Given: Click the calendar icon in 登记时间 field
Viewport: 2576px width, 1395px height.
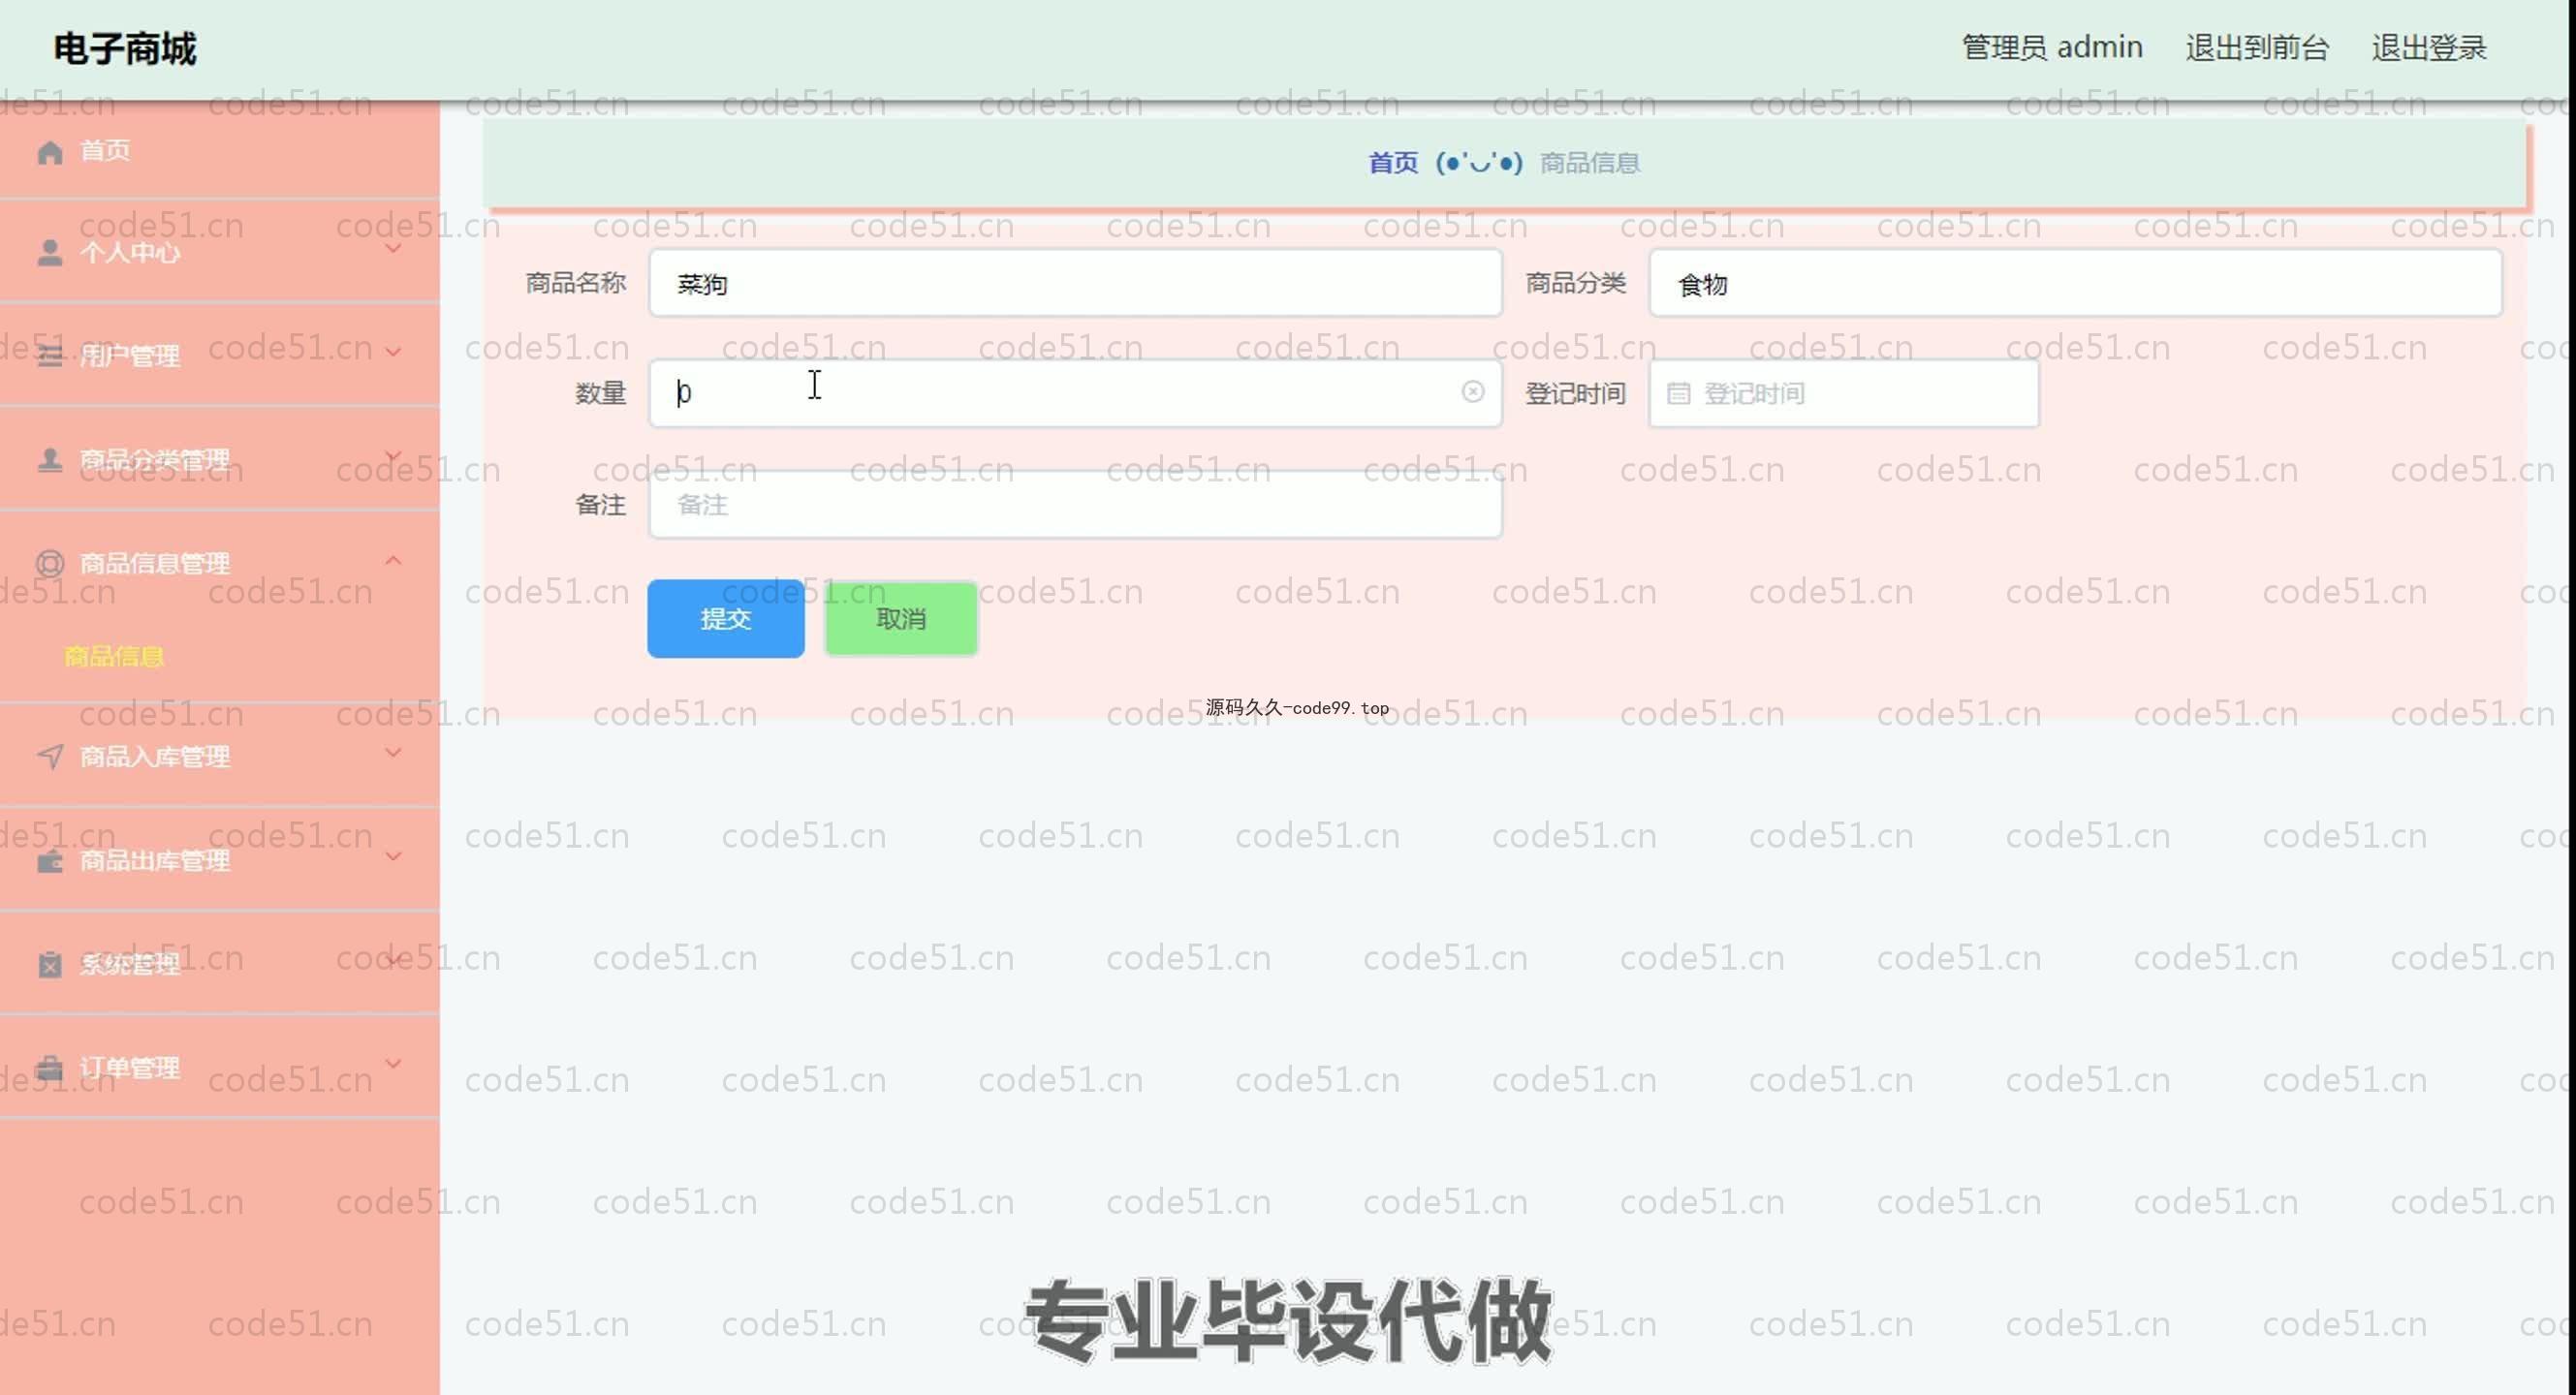Looking at the screenshot, I should [1679, 393].
